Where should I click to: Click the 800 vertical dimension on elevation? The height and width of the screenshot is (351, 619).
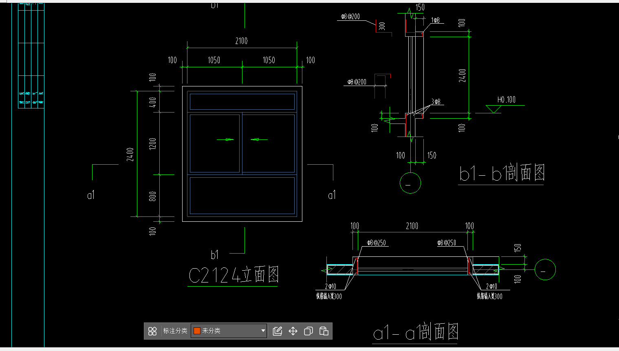153,196
